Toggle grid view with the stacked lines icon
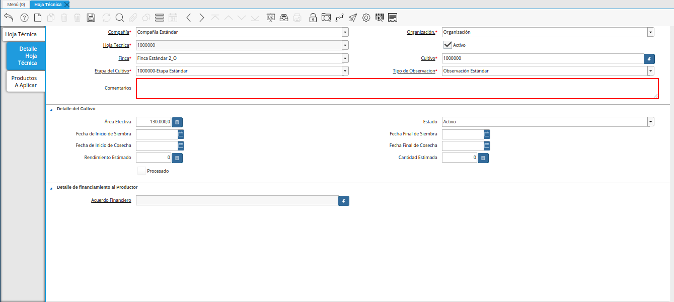 click(x=160, y=18)
